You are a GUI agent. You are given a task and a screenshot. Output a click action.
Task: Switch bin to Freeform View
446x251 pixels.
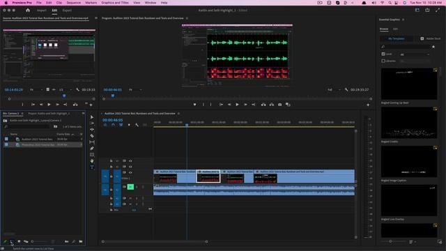coord(26,242)
